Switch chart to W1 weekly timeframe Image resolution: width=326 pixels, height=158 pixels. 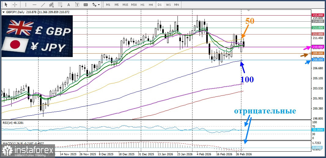pyautogui.click(x=168, y=5)
